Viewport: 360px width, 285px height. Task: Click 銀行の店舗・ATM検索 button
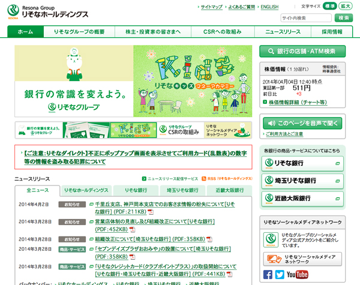tap(302, 51)
